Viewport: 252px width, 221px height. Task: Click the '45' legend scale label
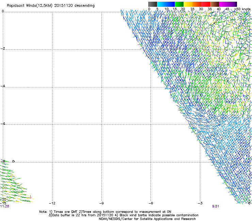point(227,9)
